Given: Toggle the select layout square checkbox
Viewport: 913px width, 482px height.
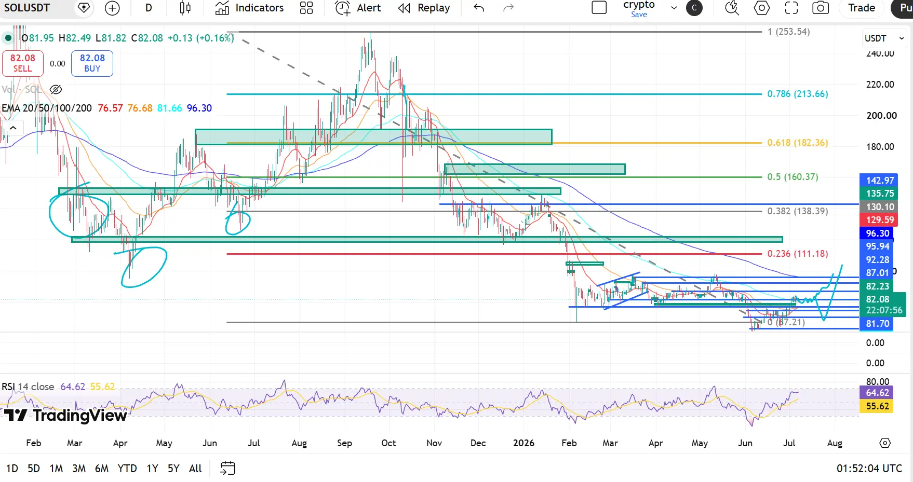Looking at the screenshot, I should [599, 8].
